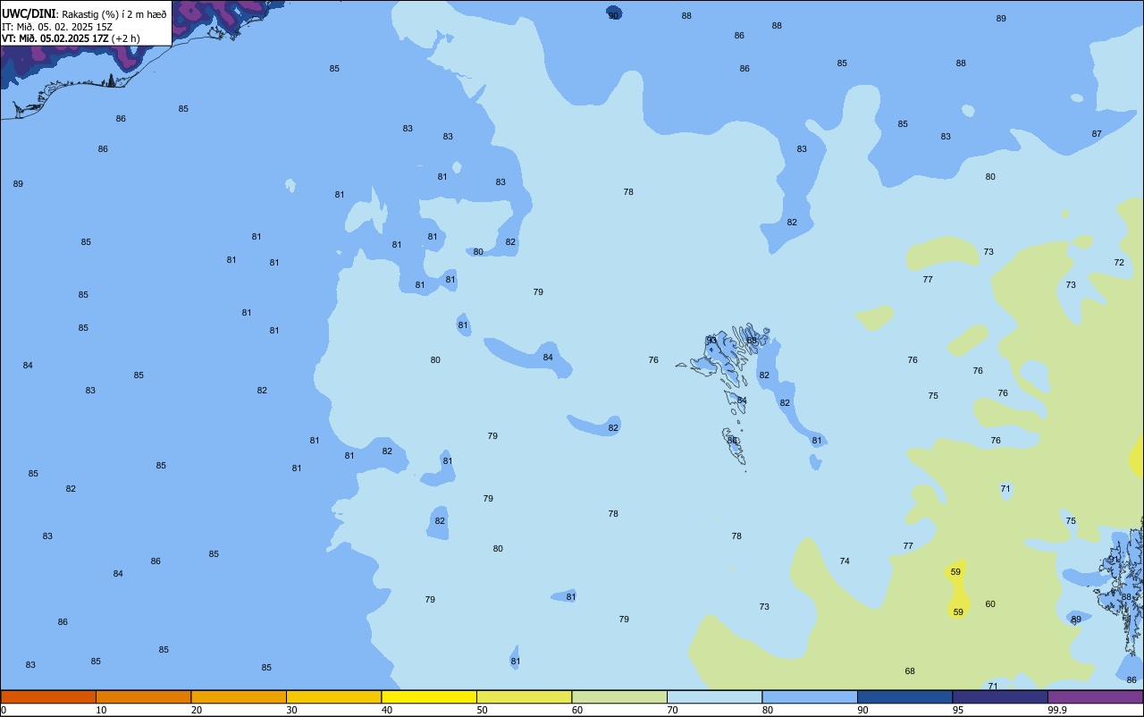Viewport: 1144px width, 717px height.
Task: Click the medium blue 80–90 legend segment
Action: pyautogui.click(x=810, y=696)
